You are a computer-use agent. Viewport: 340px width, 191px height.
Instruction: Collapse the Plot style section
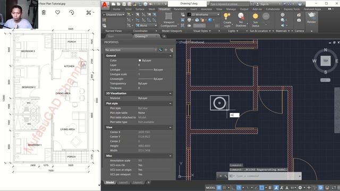(170, 104)
